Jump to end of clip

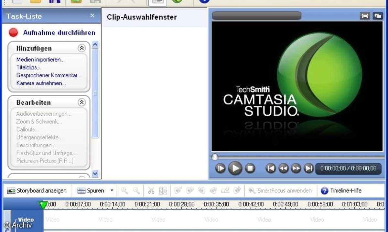[x=309, y=168]
